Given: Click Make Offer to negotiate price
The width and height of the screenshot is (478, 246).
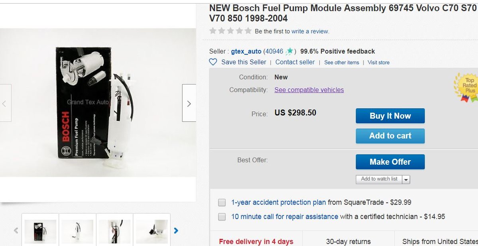Looking at the screenshot, I should click(x=390, y=161).
